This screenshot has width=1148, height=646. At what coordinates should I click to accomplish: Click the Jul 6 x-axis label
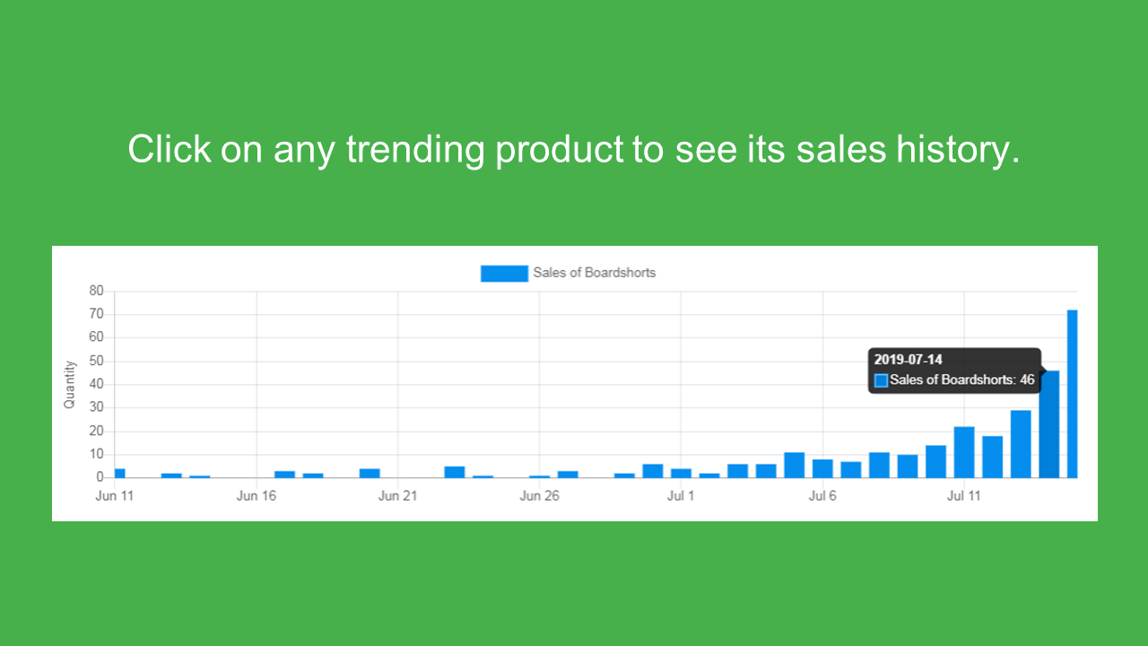pyautogui.click(x=822, y=496)
